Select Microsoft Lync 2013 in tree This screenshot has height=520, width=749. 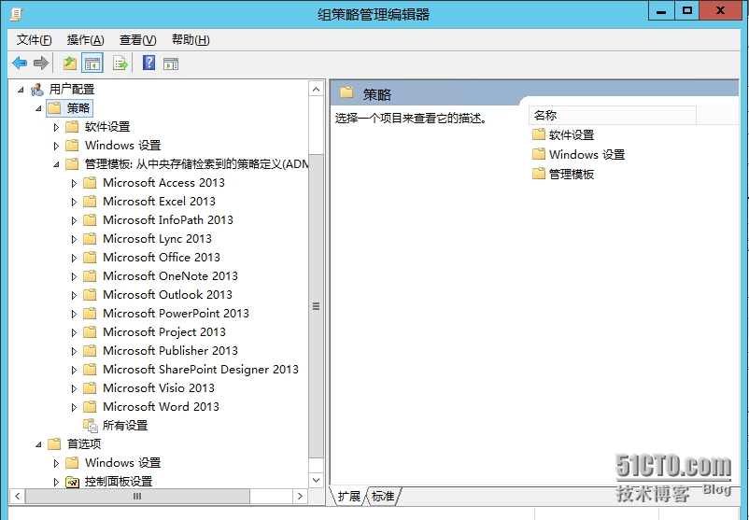coord(157,239)
